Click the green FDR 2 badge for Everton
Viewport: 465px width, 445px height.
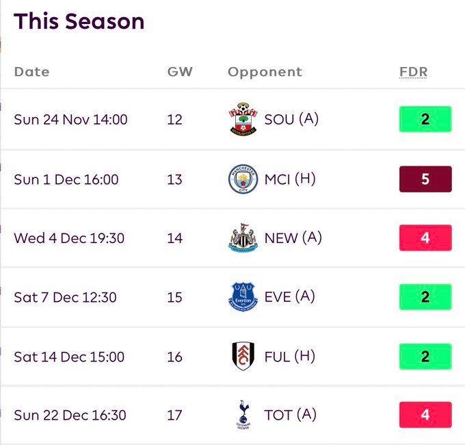click(425, 297)
